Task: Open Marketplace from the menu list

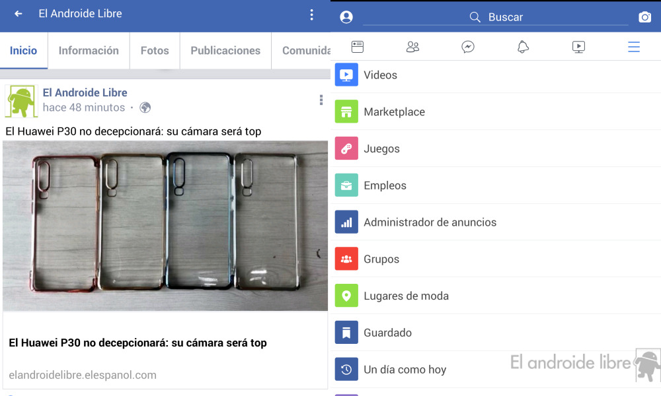Action: [x=496, y=112]
